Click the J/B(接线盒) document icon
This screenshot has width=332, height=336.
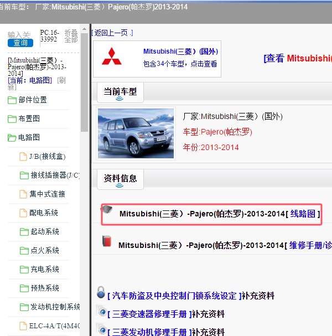point(23,157)
